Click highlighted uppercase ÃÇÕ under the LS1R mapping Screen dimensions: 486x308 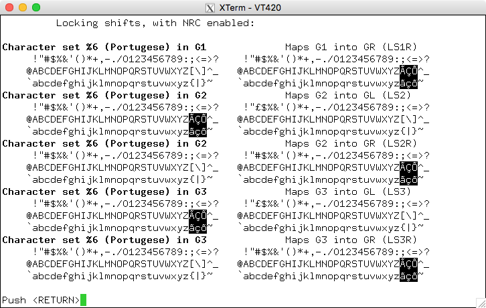tap(408, 71)
